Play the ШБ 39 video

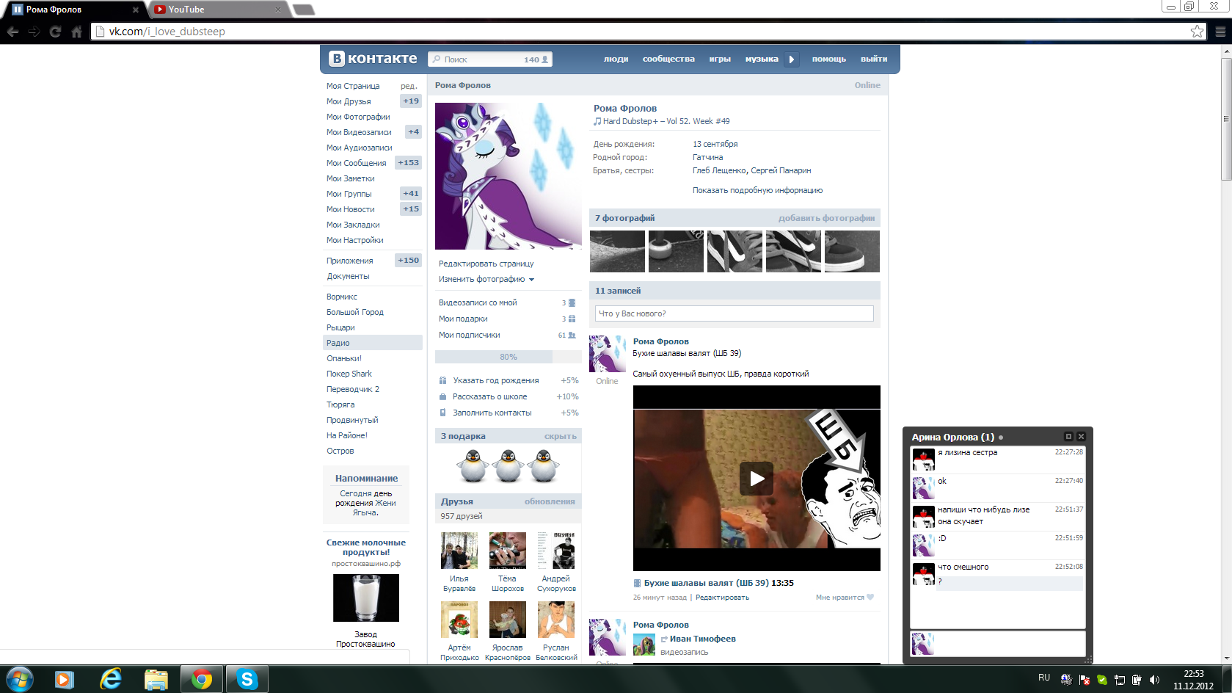coord(757,479)
